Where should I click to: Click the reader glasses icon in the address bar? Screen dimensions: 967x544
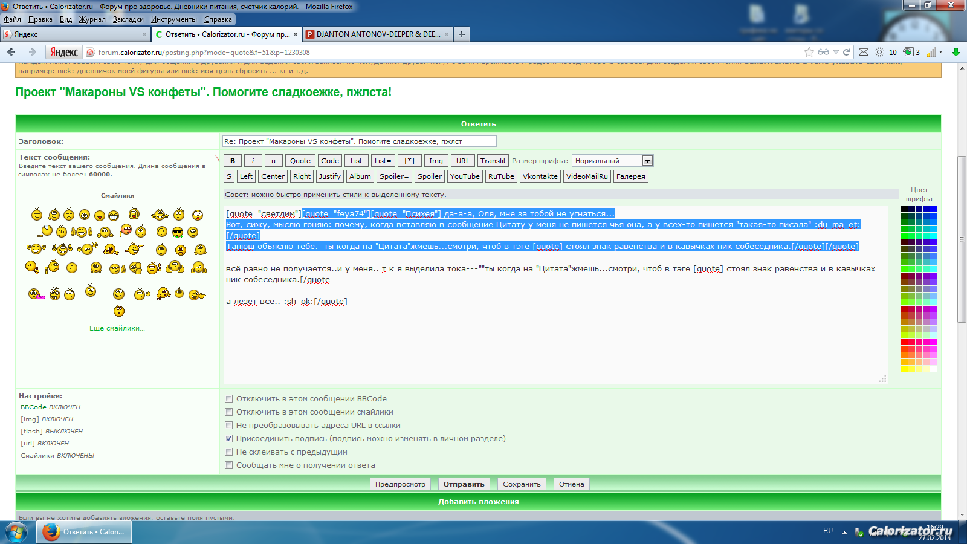[823, 52]
